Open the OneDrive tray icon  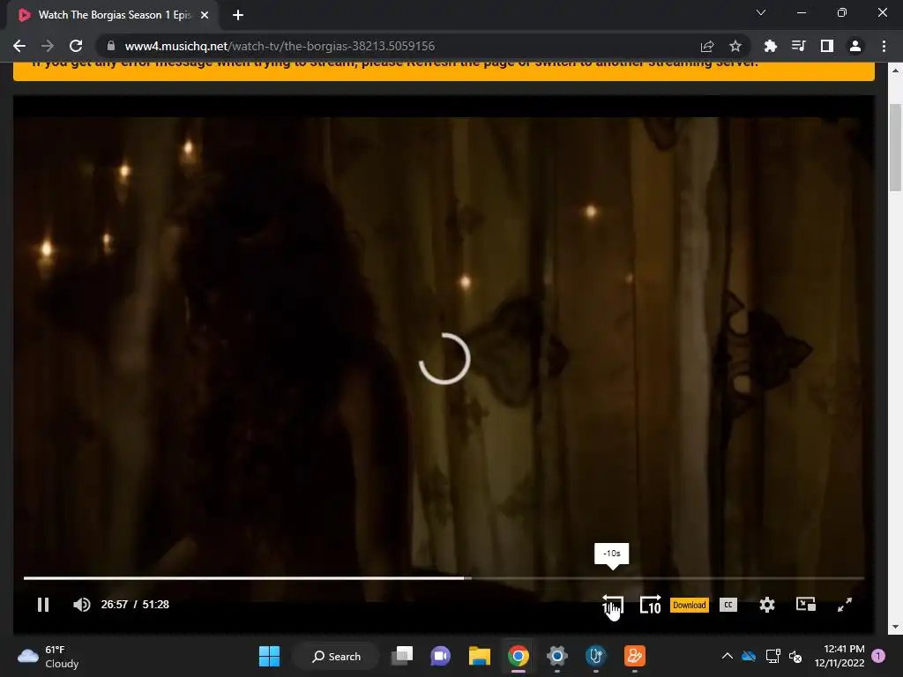pos(749,656)
